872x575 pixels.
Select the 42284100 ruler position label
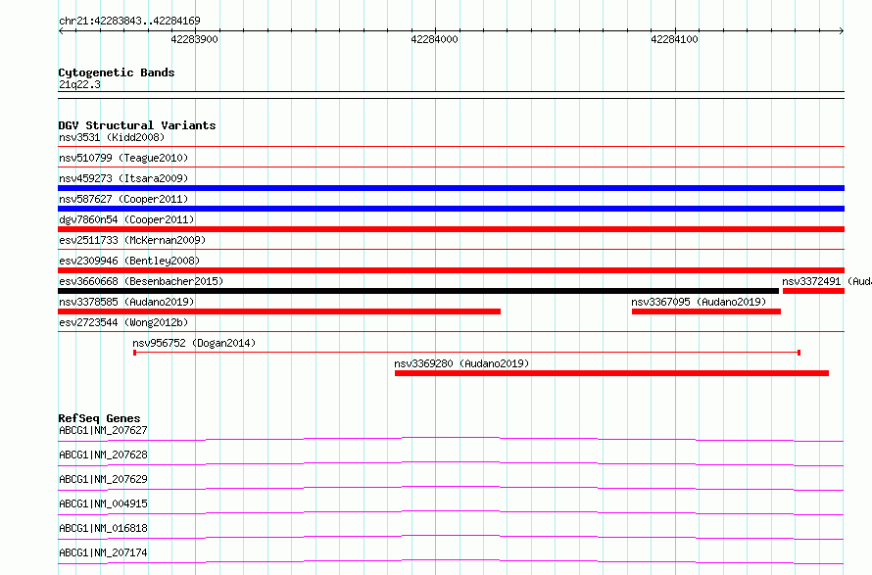[674, 39]
